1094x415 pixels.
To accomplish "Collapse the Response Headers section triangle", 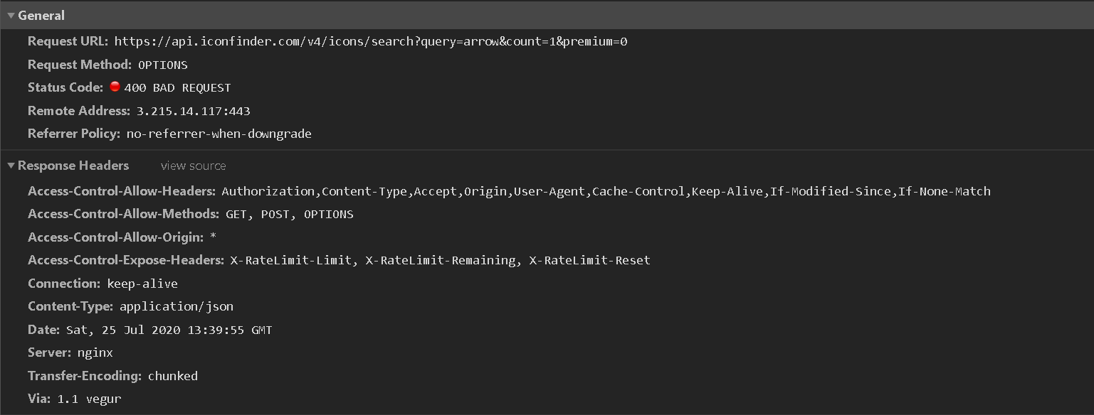I will [x=11, y=166].
